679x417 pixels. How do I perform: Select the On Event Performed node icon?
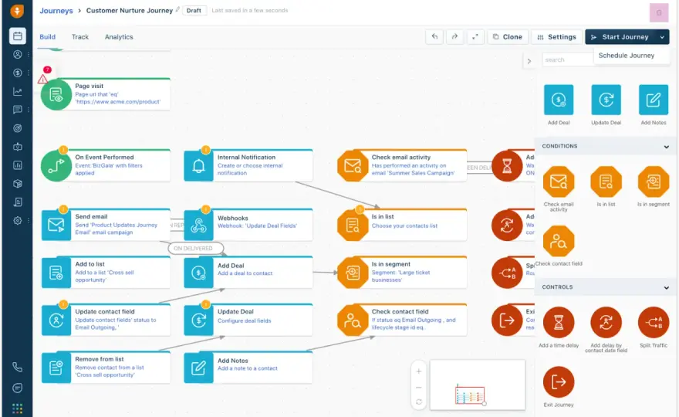coord(56,165)
